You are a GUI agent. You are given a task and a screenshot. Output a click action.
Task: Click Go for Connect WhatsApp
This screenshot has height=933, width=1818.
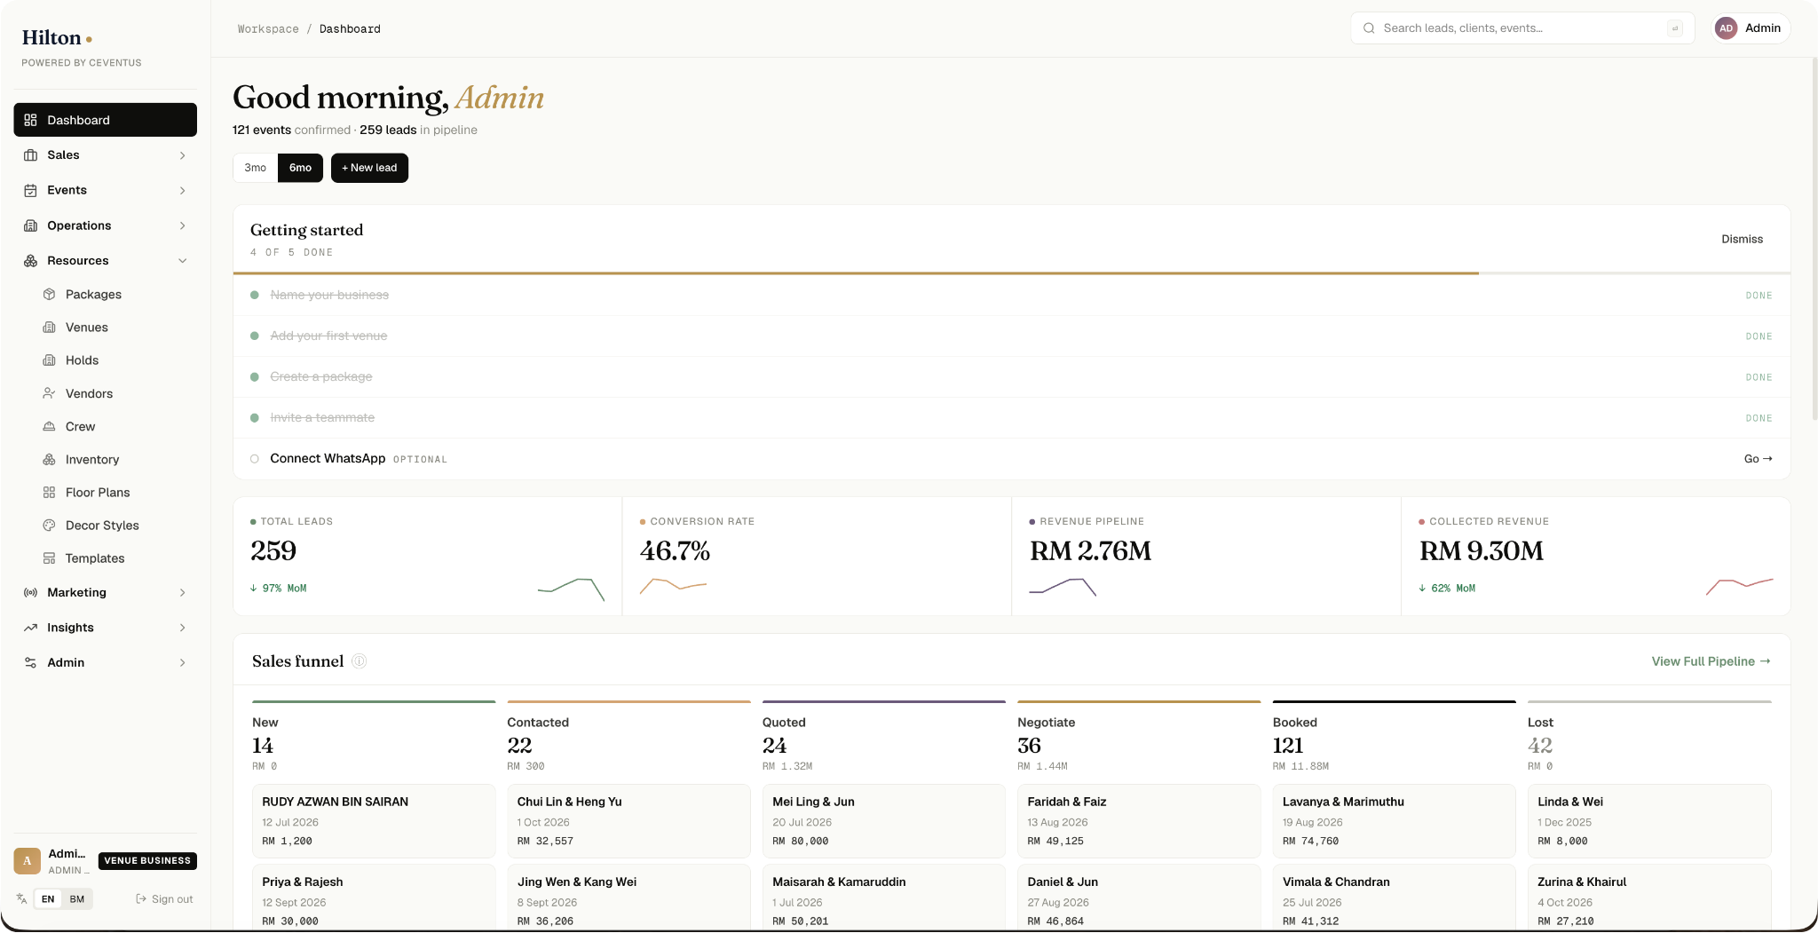point(1758,459)
